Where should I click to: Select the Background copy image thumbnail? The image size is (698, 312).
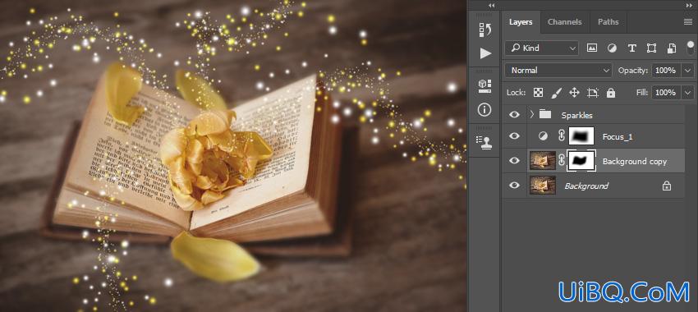click(x=543, y=161)
